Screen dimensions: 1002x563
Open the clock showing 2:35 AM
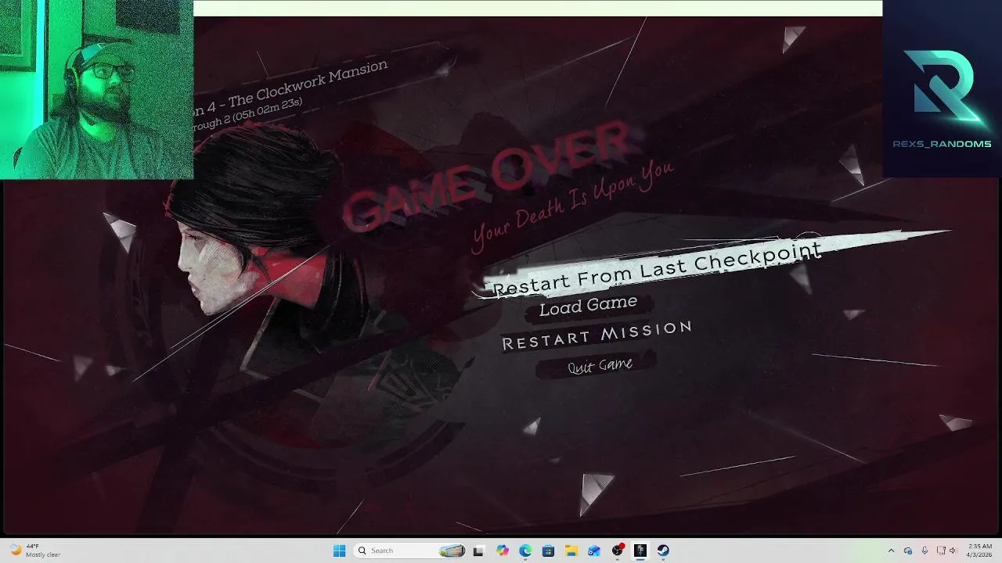(980, 550)
